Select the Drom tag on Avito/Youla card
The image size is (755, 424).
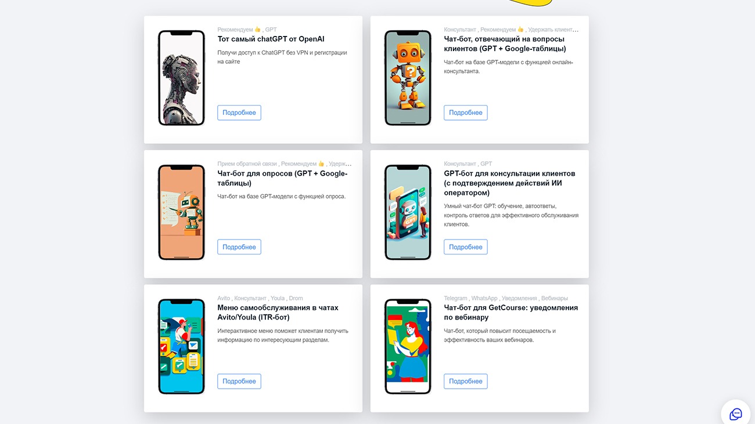click(x=296, y=298)
